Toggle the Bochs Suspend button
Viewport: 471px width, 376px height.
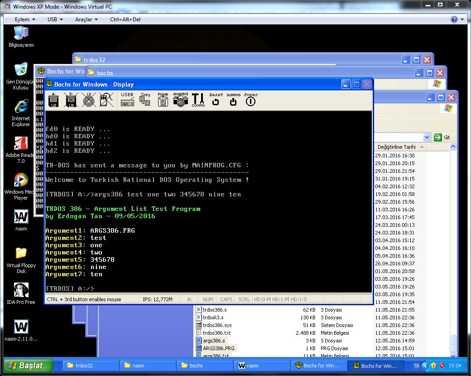[x=233, y=100]
